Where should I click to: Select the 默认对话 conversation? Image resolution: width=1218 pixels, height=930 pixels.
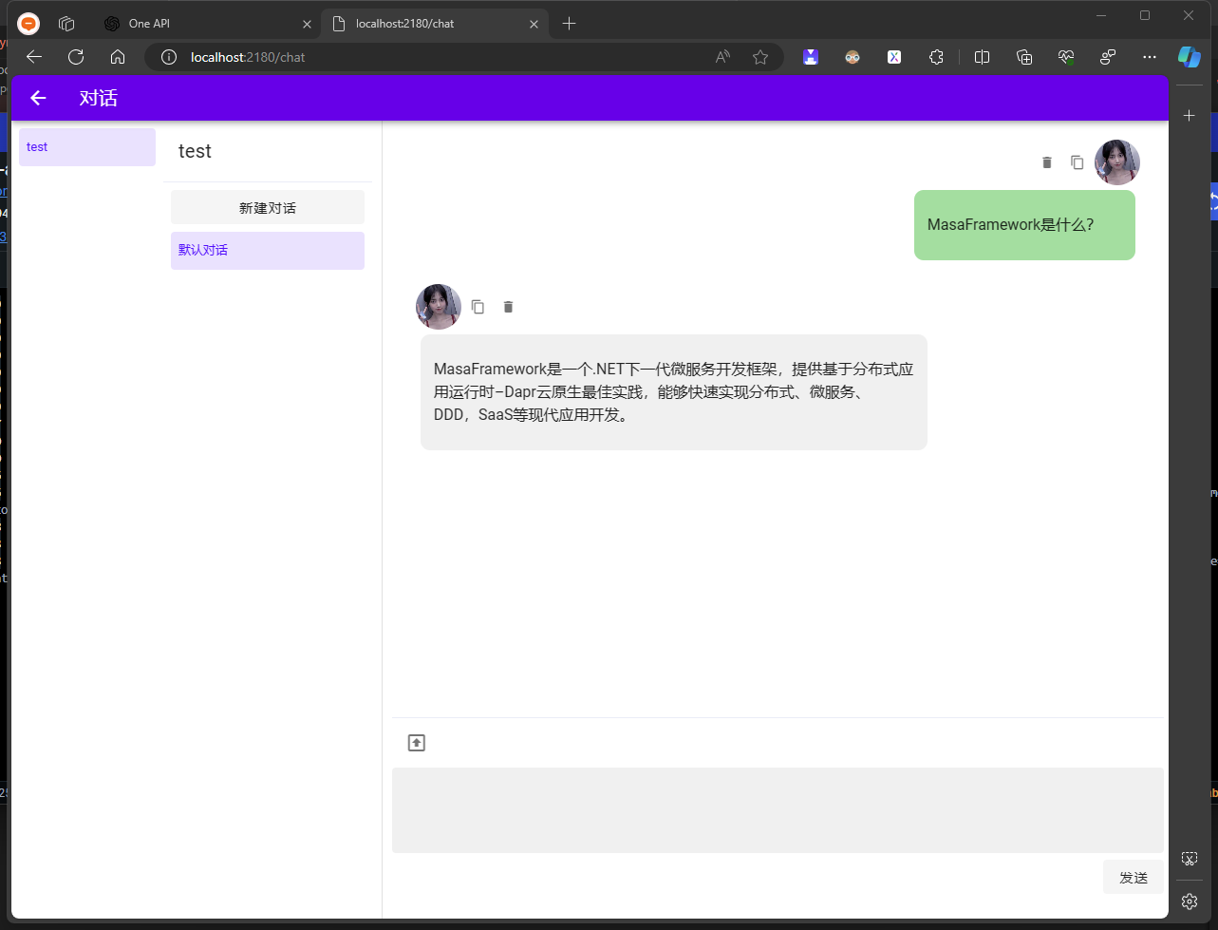pos(268,251)
